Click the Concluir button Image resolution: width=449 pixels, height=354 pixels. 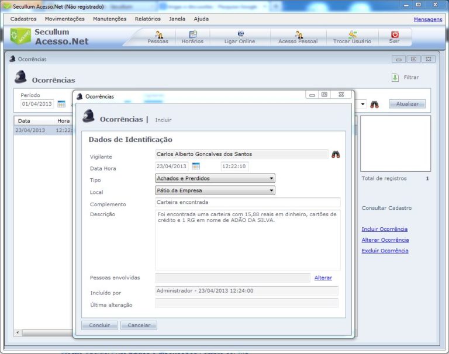(x=99, y=325)
